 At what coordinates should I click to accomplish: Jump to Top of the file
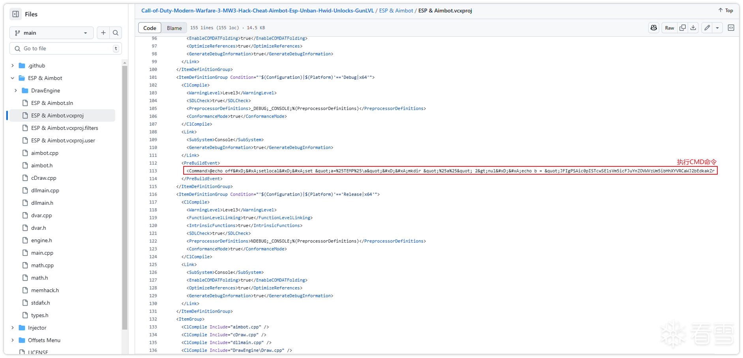point(726,11)
